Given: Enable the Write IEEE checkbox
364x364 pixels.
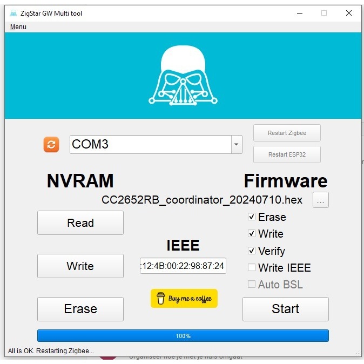Looking at the screenshot, I should click(252, 267).
